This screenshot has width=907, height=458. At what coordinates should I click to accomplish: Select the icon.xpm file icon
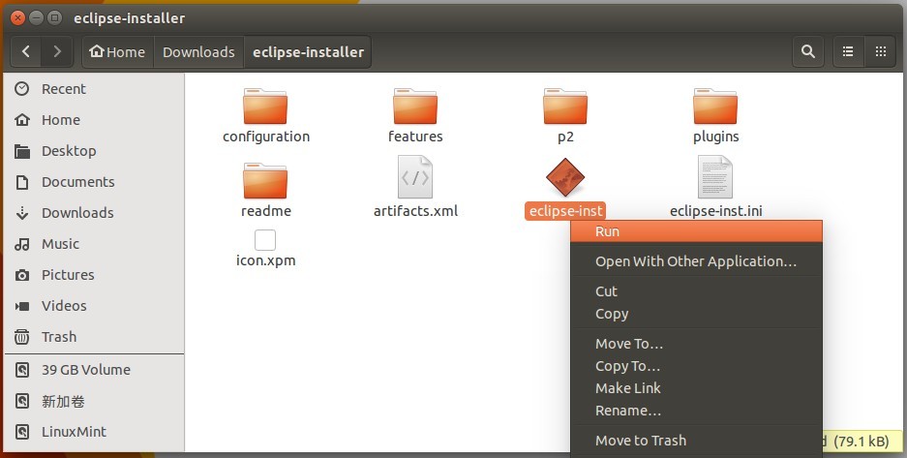pos(265,240)
